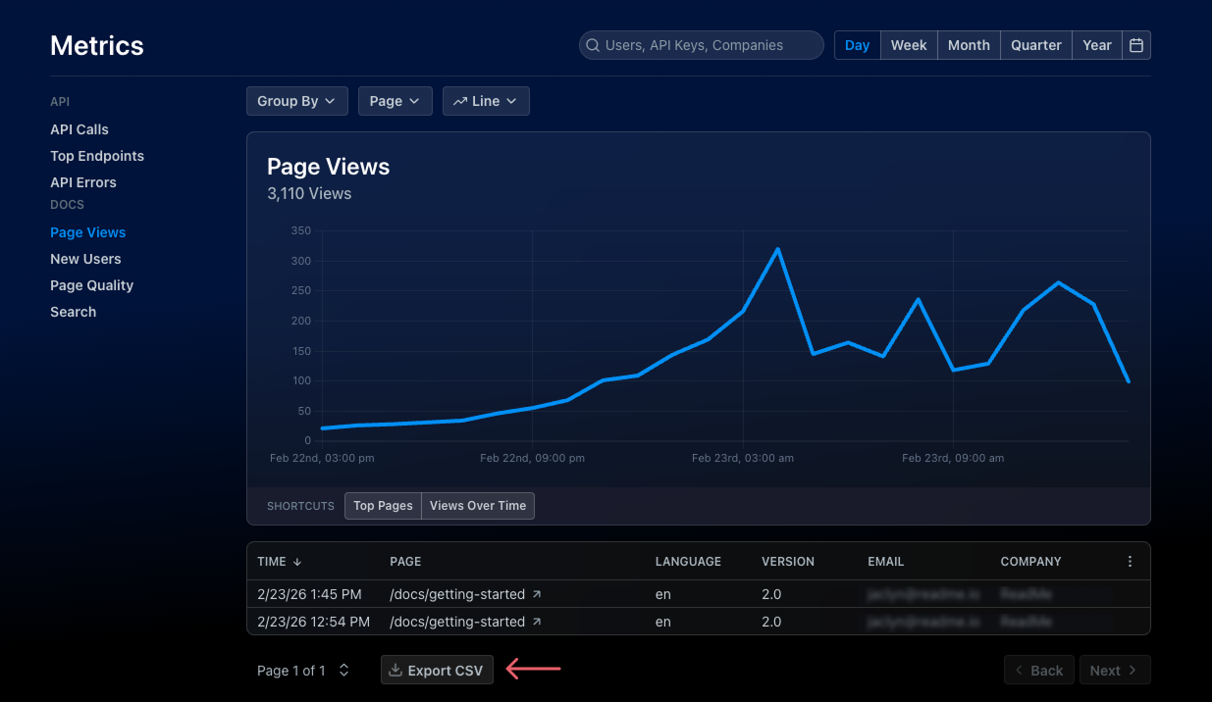This screenshot has width=1212, height=702.
Task: Click the 2/23/26 12:54 PM time cell
Action: (313, 622)
